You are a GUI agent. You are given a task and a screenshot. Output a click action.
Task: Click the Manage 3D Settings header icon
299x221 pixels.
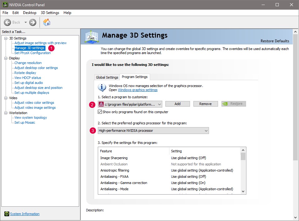[92, 37]
